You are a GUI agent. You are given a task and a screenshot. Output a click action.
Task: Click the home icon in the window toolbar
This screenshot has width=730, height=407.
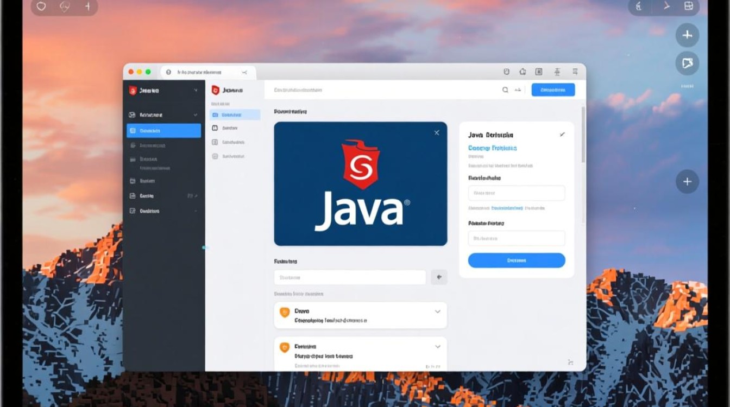tap(523, 72)
